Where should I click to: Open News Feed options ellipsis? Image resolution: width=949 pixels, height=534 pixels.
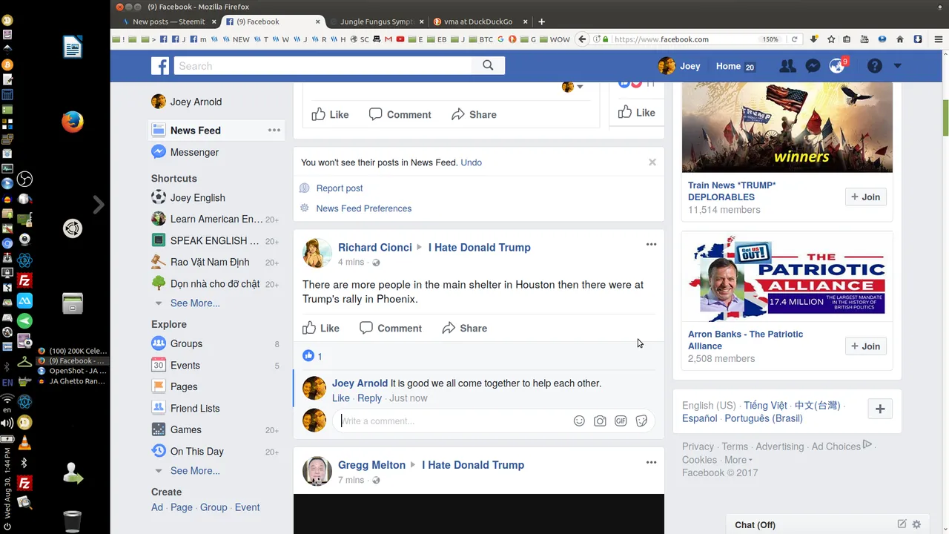tap(274, 131)
